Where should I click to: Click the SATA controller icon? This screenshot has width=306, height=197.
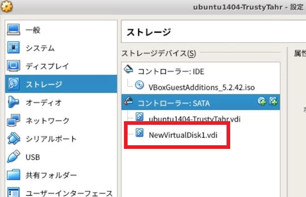pos(128,101)
